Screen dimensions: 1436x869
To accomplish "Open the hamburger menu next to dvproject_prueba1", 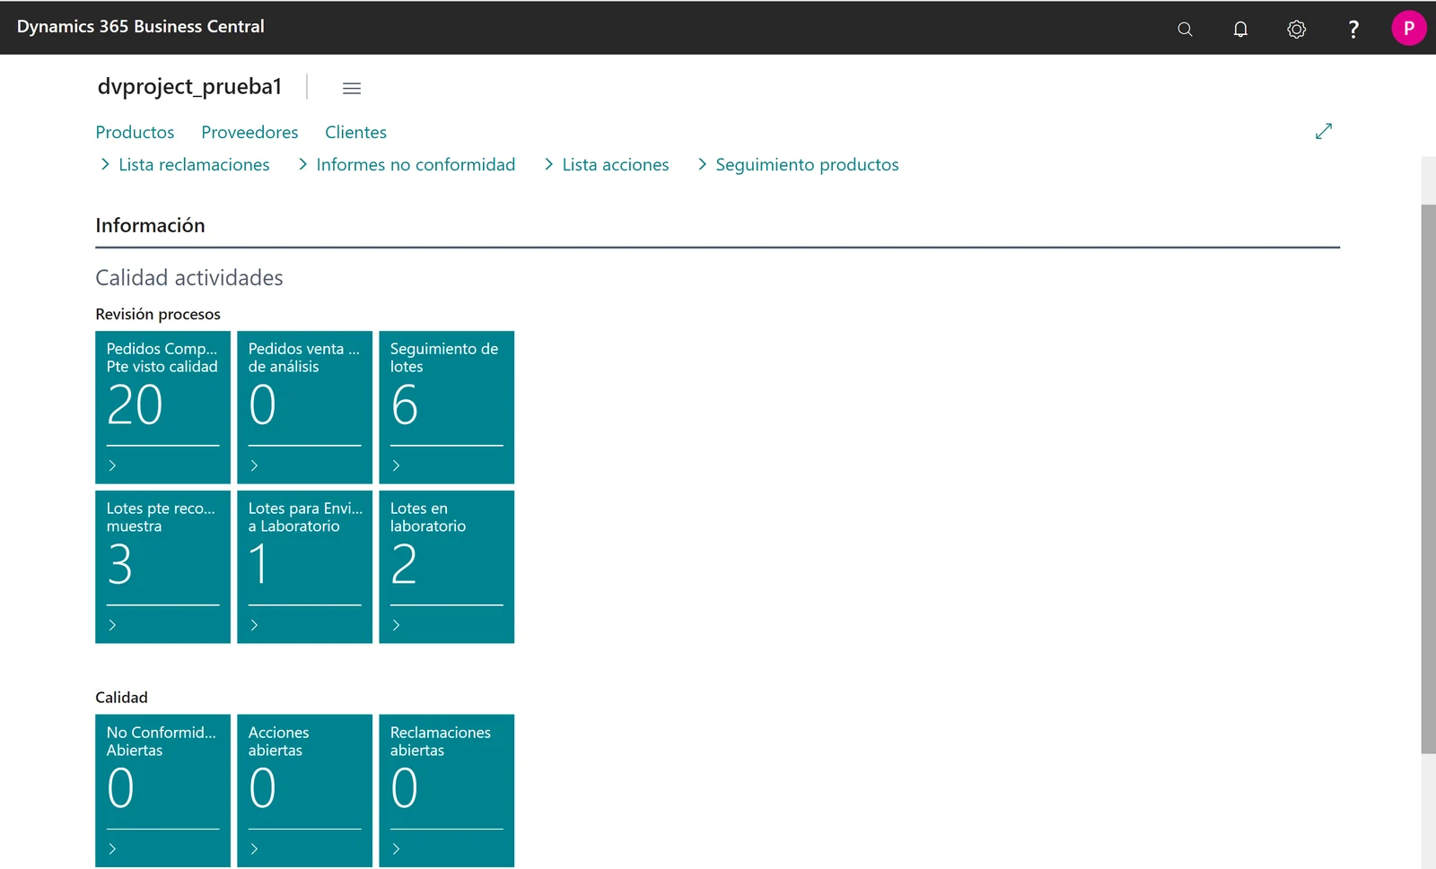I will pyautogui.click(x=352, y=88).
